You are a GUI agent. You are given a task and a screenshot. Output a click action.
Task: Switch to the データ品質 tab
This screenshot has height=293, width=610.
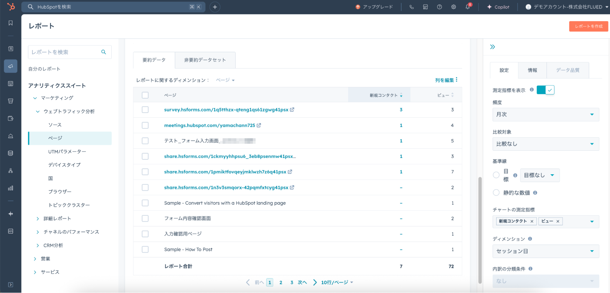tap(568, 70)
